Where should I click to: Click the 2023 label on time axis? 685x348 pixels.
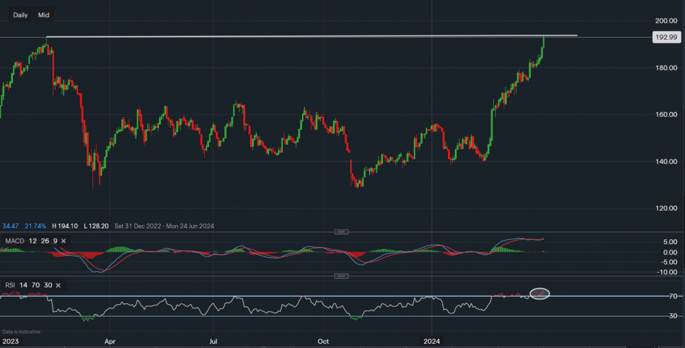[x=12, y=340]
